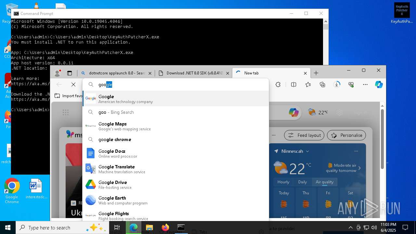
Task: Click the Personalise button
Action: (346, 135)
